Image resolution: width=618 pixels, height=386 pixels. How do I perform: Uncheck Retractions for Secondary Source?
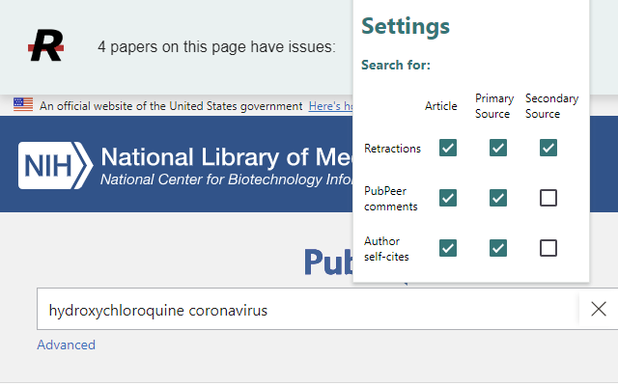tap(548, 148)
